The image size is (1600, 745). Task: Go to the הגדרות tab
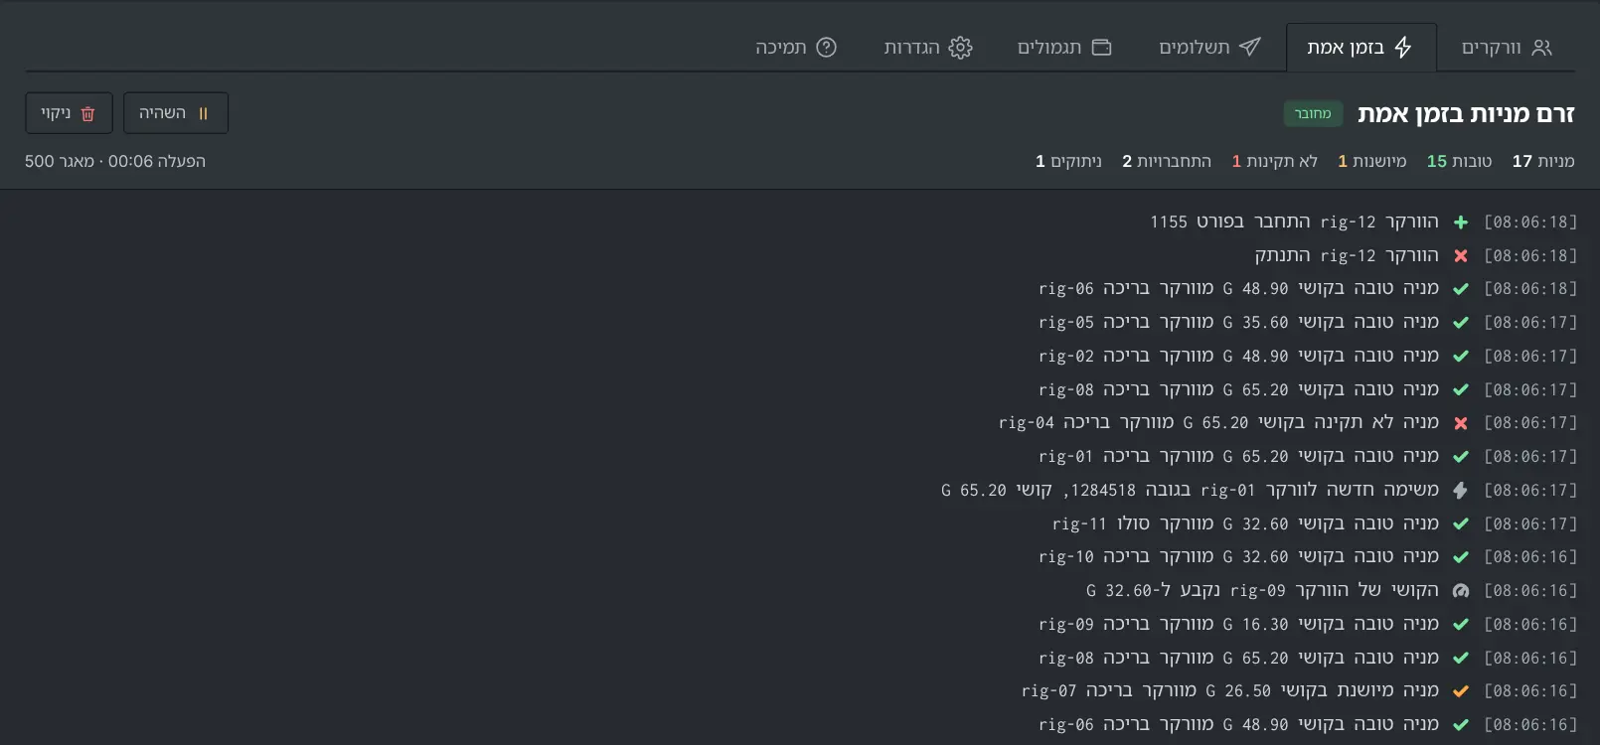(928, 48)
